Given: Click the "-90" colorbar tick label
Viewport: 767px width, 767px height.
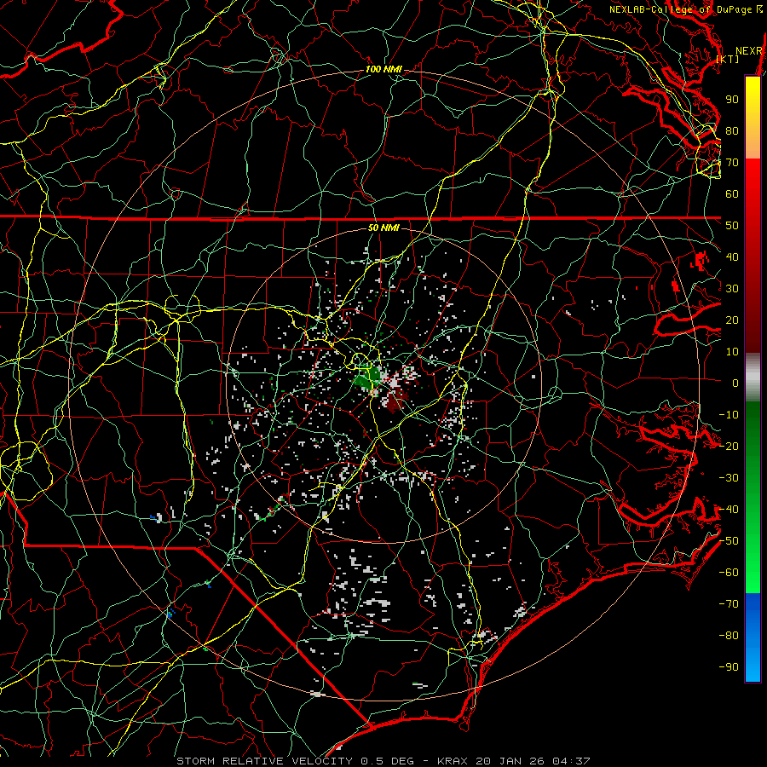Looking at the screenshot, I should point(729,667).
